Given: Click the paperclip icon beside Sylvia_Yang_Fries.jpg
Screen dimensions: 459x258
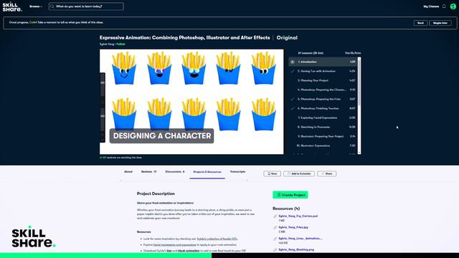Looking at the screenshot, I should (275, 228).
